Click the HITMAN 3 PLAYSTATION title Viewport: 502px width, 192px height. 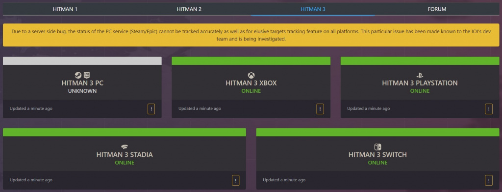pyautogui.click(x=420, y=83)
